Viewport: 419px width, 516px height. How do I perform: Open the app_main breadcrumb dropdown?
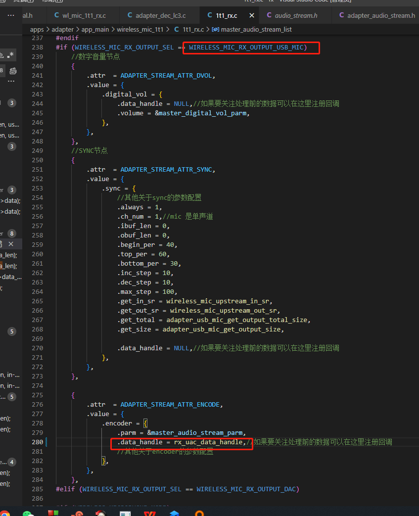click(x=95, y=29)
